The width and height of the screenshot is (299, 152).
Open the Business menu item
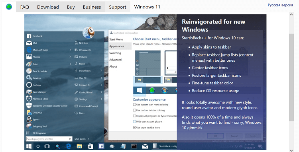(92, 7)
